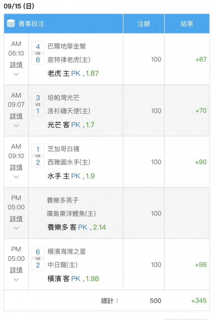
Task: Open 詳情 for 橫濱海灣之星 game
Action: (16, 270)
